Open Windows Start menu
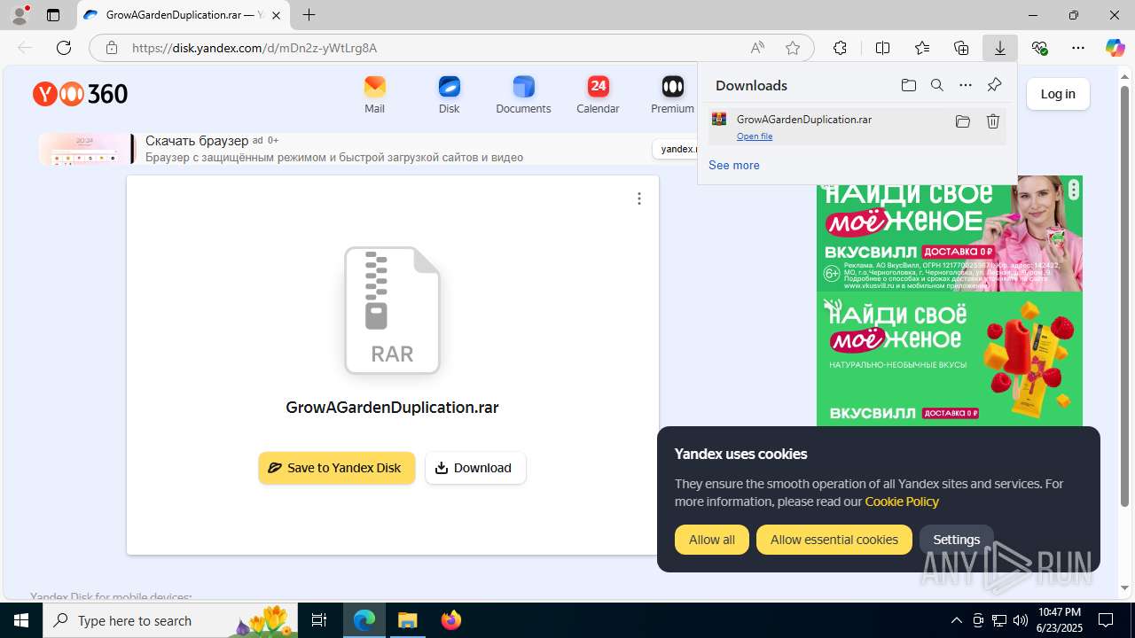 (x=21, y=620)
